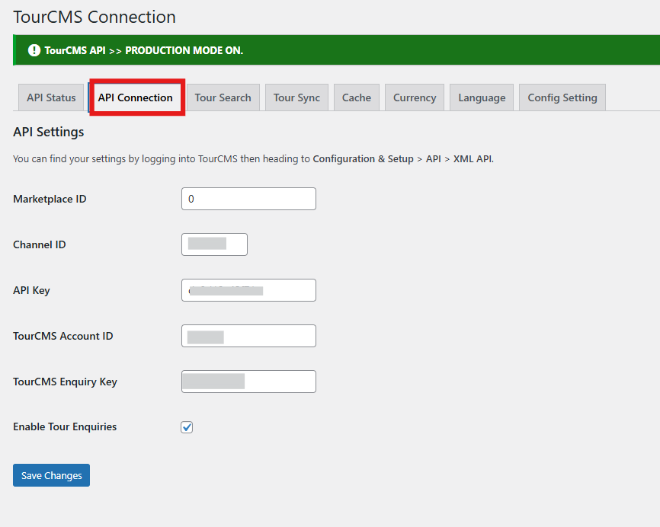Click the Marketplace ID label
Viewport: 660px width, 527px height.
[x=50, y=199]
